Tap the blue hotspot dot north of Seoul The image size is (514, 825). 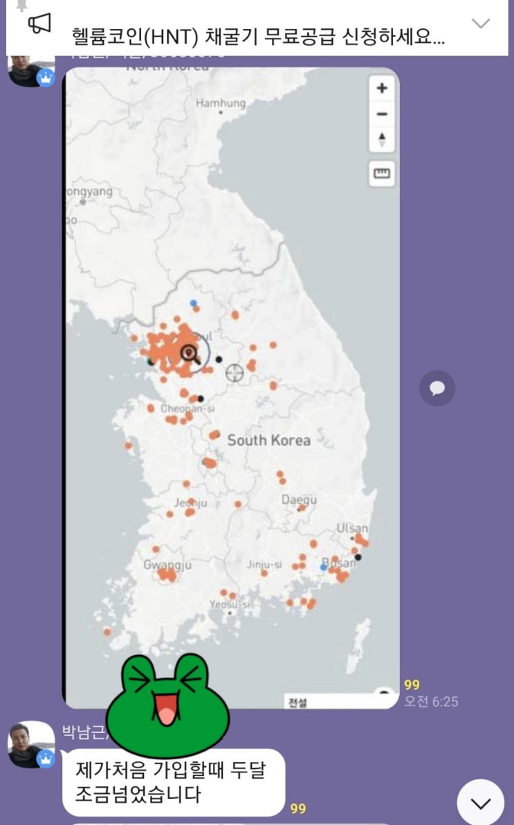point(194,303)
